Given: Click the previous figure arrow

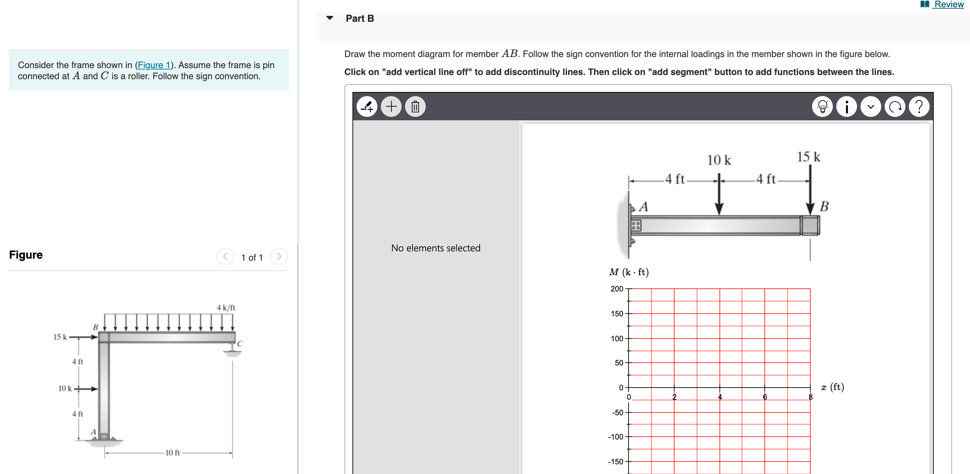Looking at the screenshot, I should pos(225,257).
